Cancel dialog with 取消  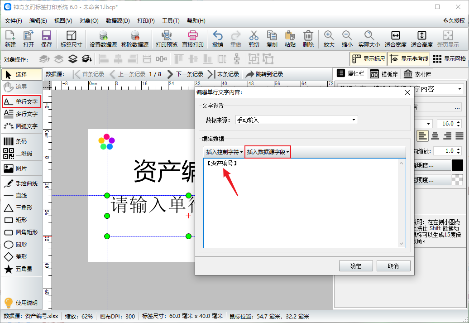coord(393,266)
